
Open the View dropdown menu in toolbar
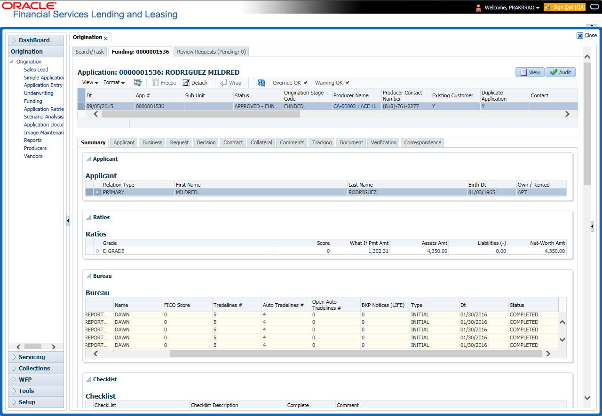click(x=90, y=83)
